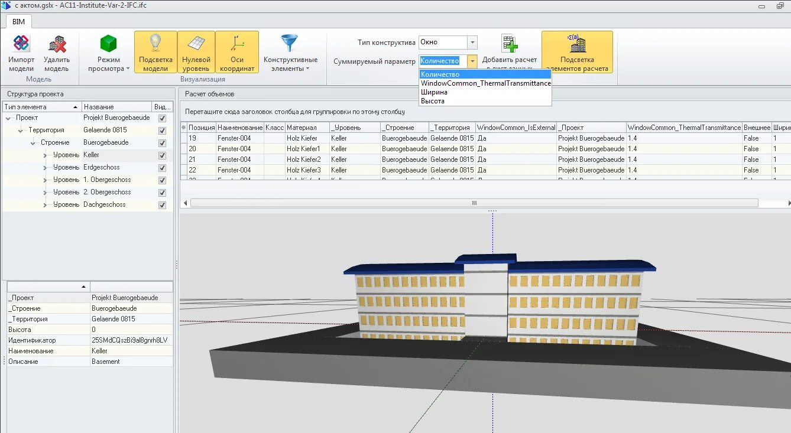
Task: Uncheck the Keller level visibility
Action: point(162,155)
